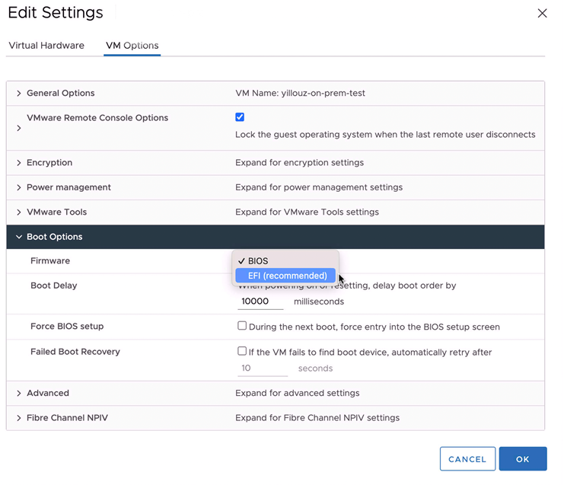564x485 pixels.
Task: Select the VM Options tab
Action: coord(132,46)
